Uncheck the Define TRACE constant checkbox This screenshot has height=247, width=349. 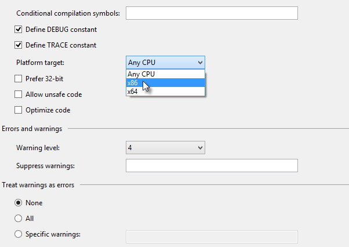19,45
